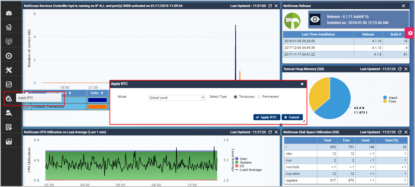Close the Services Controller panel
Viewport: 415px width, 187px height.
276,6
